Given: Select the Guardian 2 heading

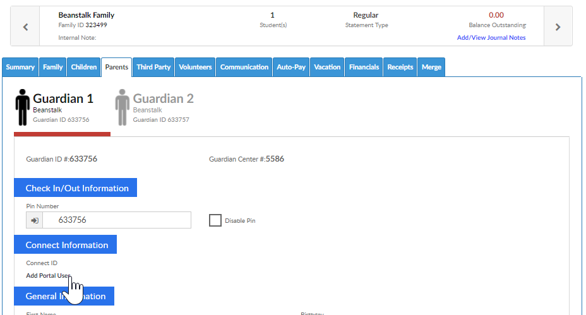Looking at the screenshot, I should (x=164, y=98).
